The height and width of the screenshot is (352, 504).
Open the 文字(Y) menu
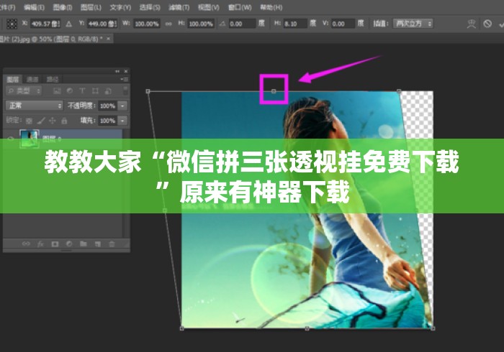pyautogui.click(x=120, y=7)
